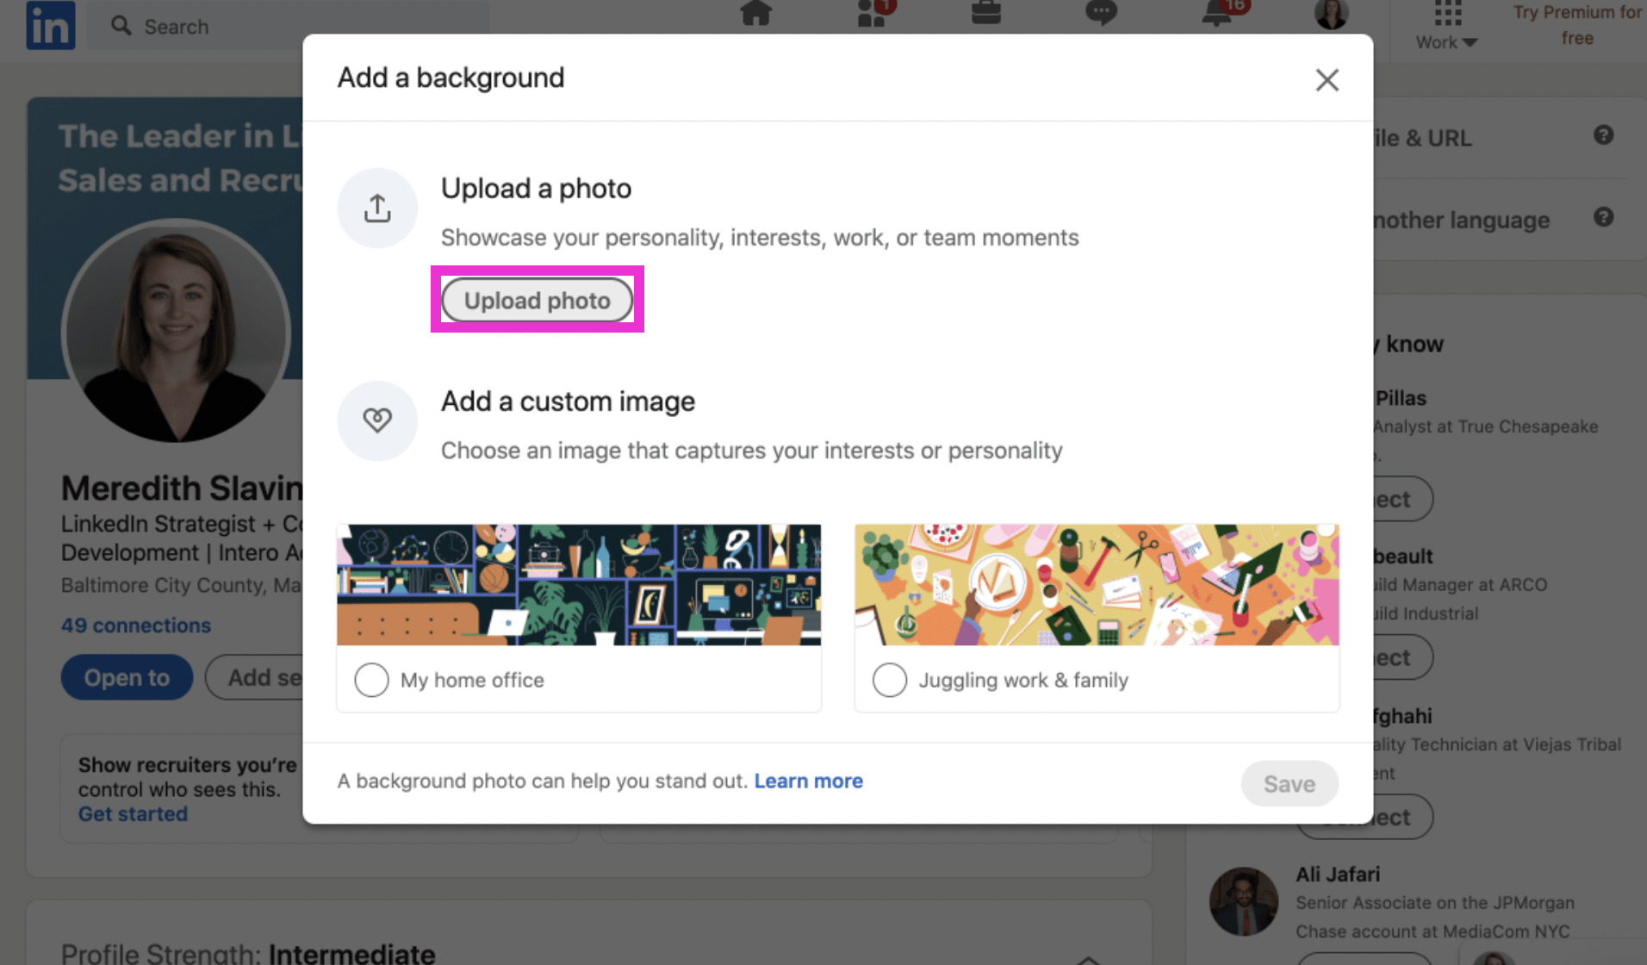Close the Add a background dialog
1647x965 pixels.
(1327, 80)
